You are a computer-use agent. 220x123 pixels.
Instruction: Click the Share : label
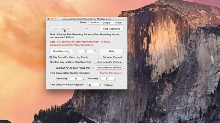83,23
